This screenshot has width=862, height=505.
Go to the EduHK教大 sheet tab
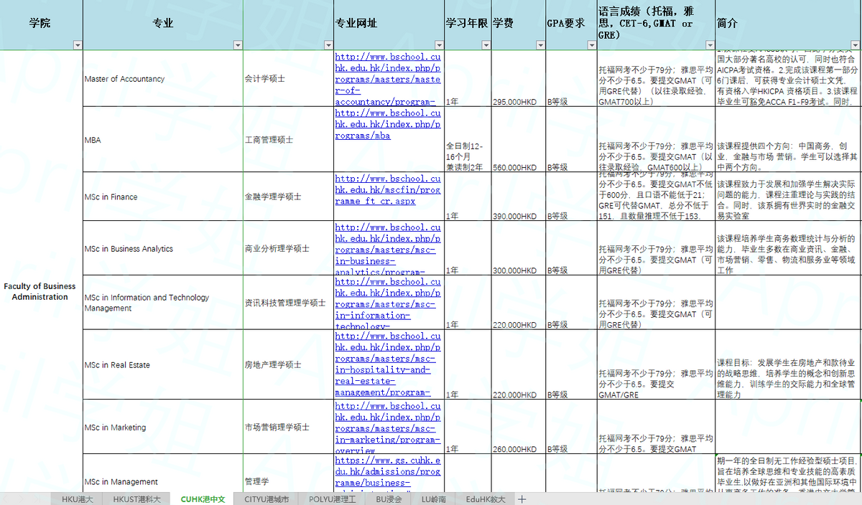pos(485,499)
